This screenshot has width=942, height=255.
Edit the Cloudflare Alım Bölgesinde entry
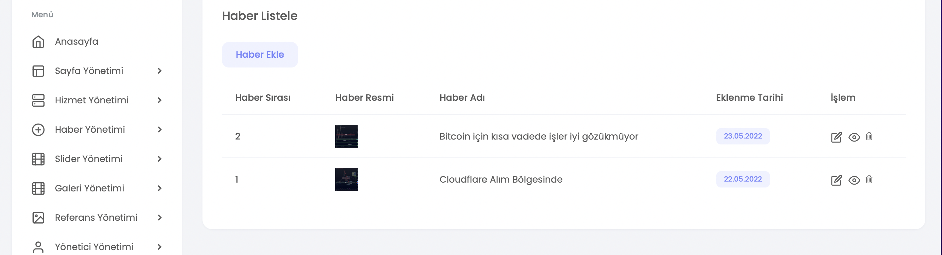click(836, 180)
